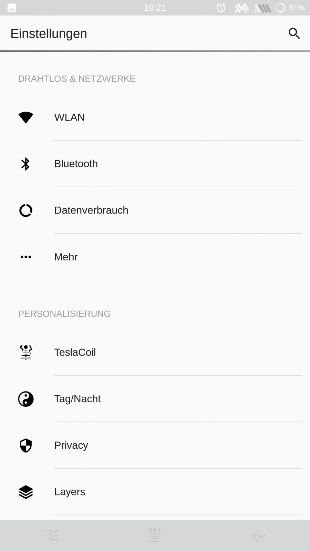This screenshot has height=551, width=310.
Task: Tap the battery ring indicator
Action: pyautogui.click(x=281, y=8)
